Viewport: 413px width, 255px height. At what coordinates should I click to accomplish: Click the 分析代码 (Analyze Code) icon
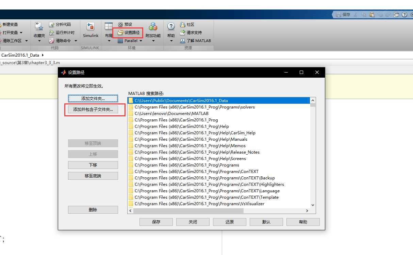(x=52, y=24)
